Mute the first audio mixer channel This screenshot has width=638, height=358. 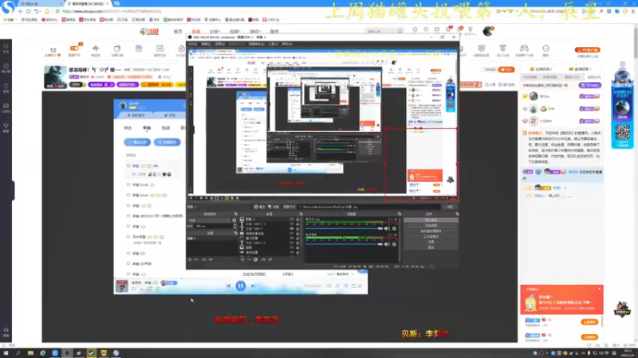click(x=387, y=228)
